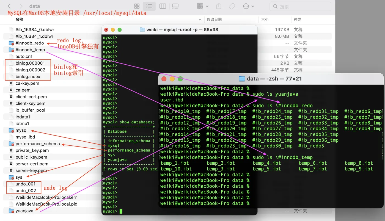This screenshot has height=221, width=385.
Task: Select the #innodb_temp folder icon
Action: tap(11, 50)
